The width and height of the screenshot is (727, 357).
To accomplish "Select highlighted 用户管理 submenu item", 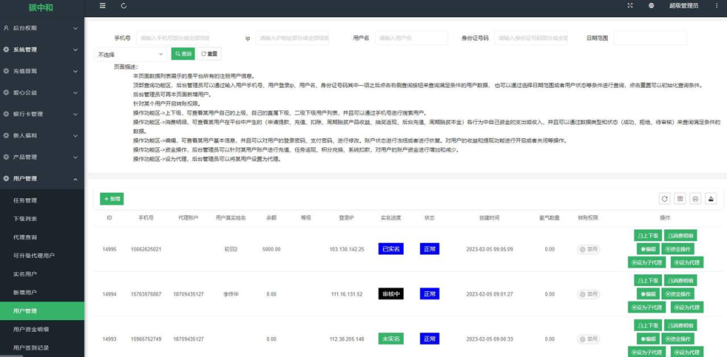I will (42, 311).
